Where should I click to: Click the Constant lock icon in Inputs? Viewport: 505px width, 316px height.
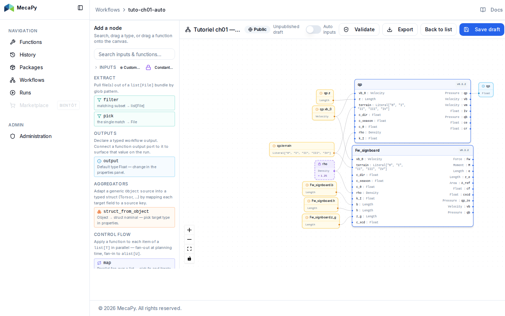(148, 67)
